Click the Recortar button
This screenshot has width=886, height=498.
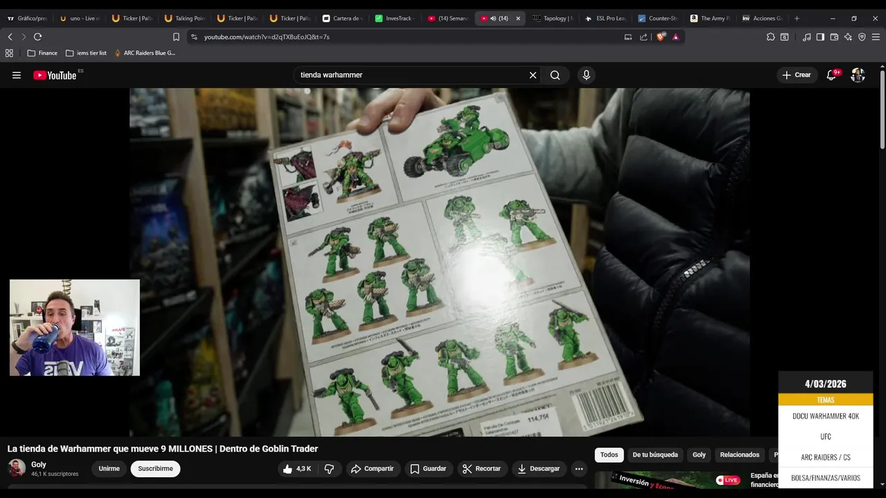point(482,469)
